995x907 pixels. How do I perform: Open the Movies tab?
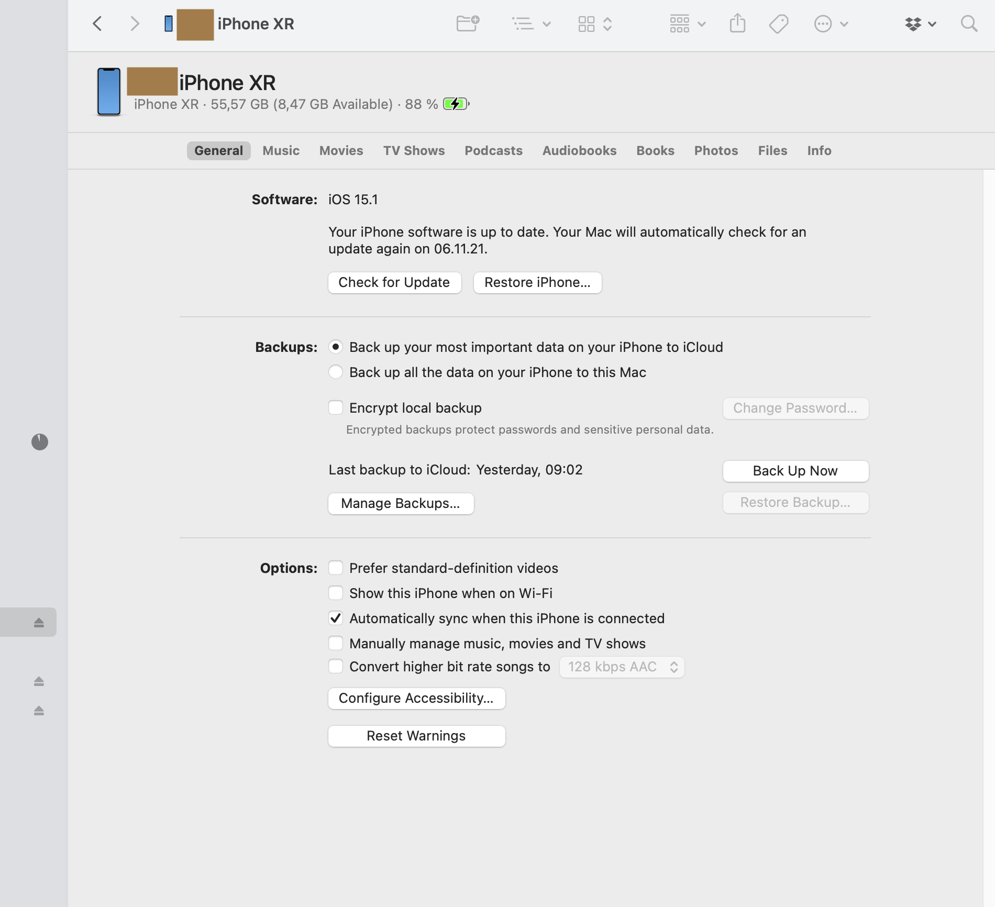click(x=341, y=151)
